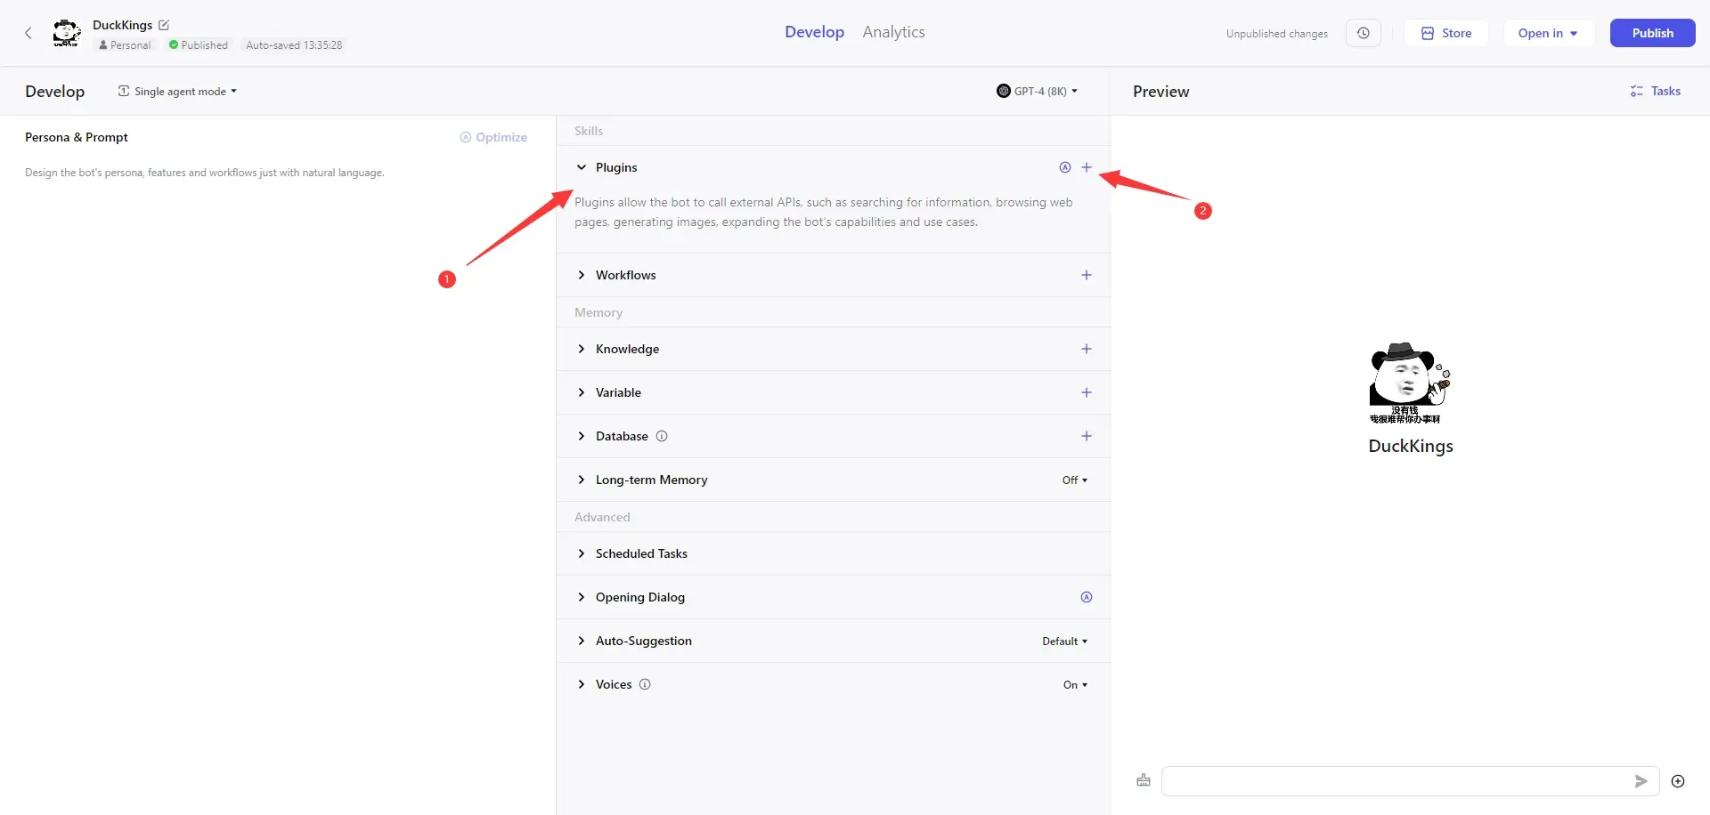Viewport: 1710px width, 815px height.
Task: Expand the Scheduled Tasks section
Action: pos(582,553)
